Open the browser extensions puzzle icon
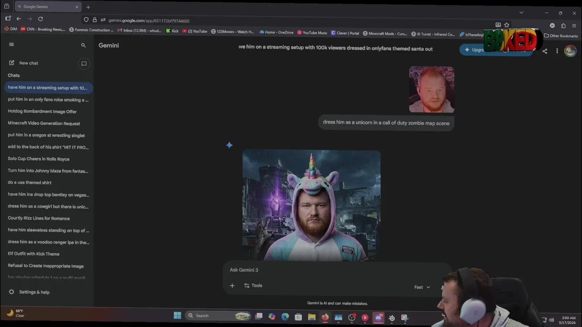The width and height of the screenshot is (582, 327). point(563,26)
